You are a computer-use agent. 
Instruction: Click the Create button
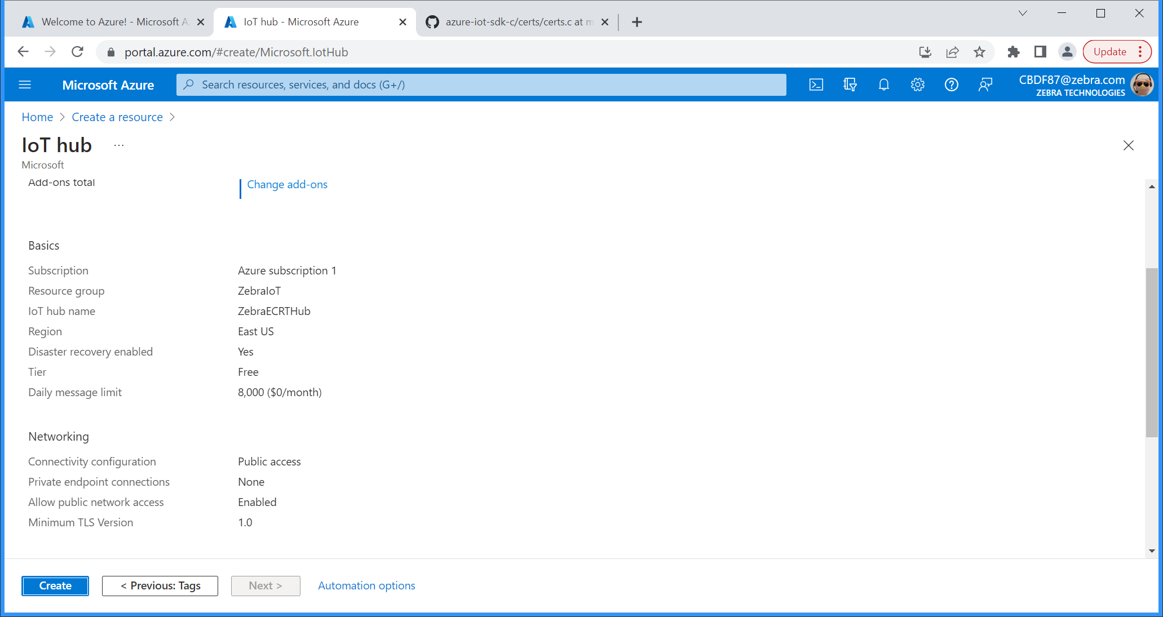55,585
